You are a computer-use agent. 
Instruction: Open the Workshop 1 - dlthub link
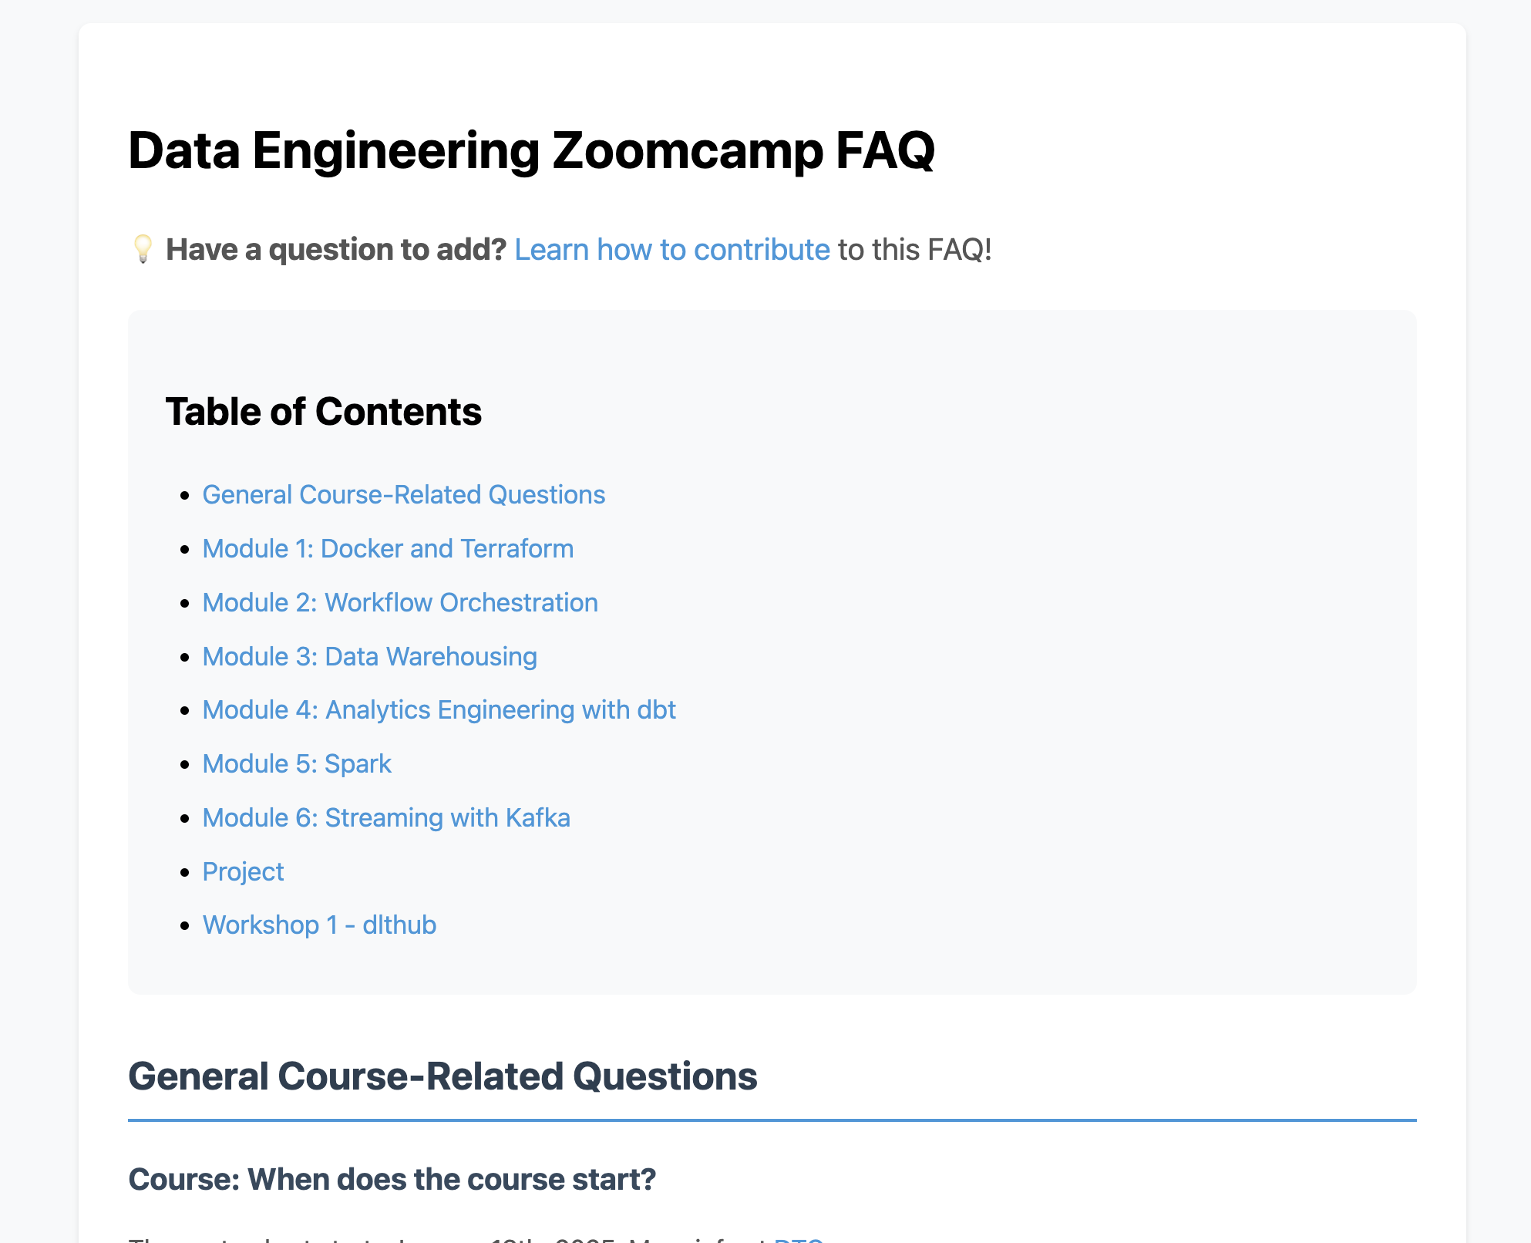[319, 925]
